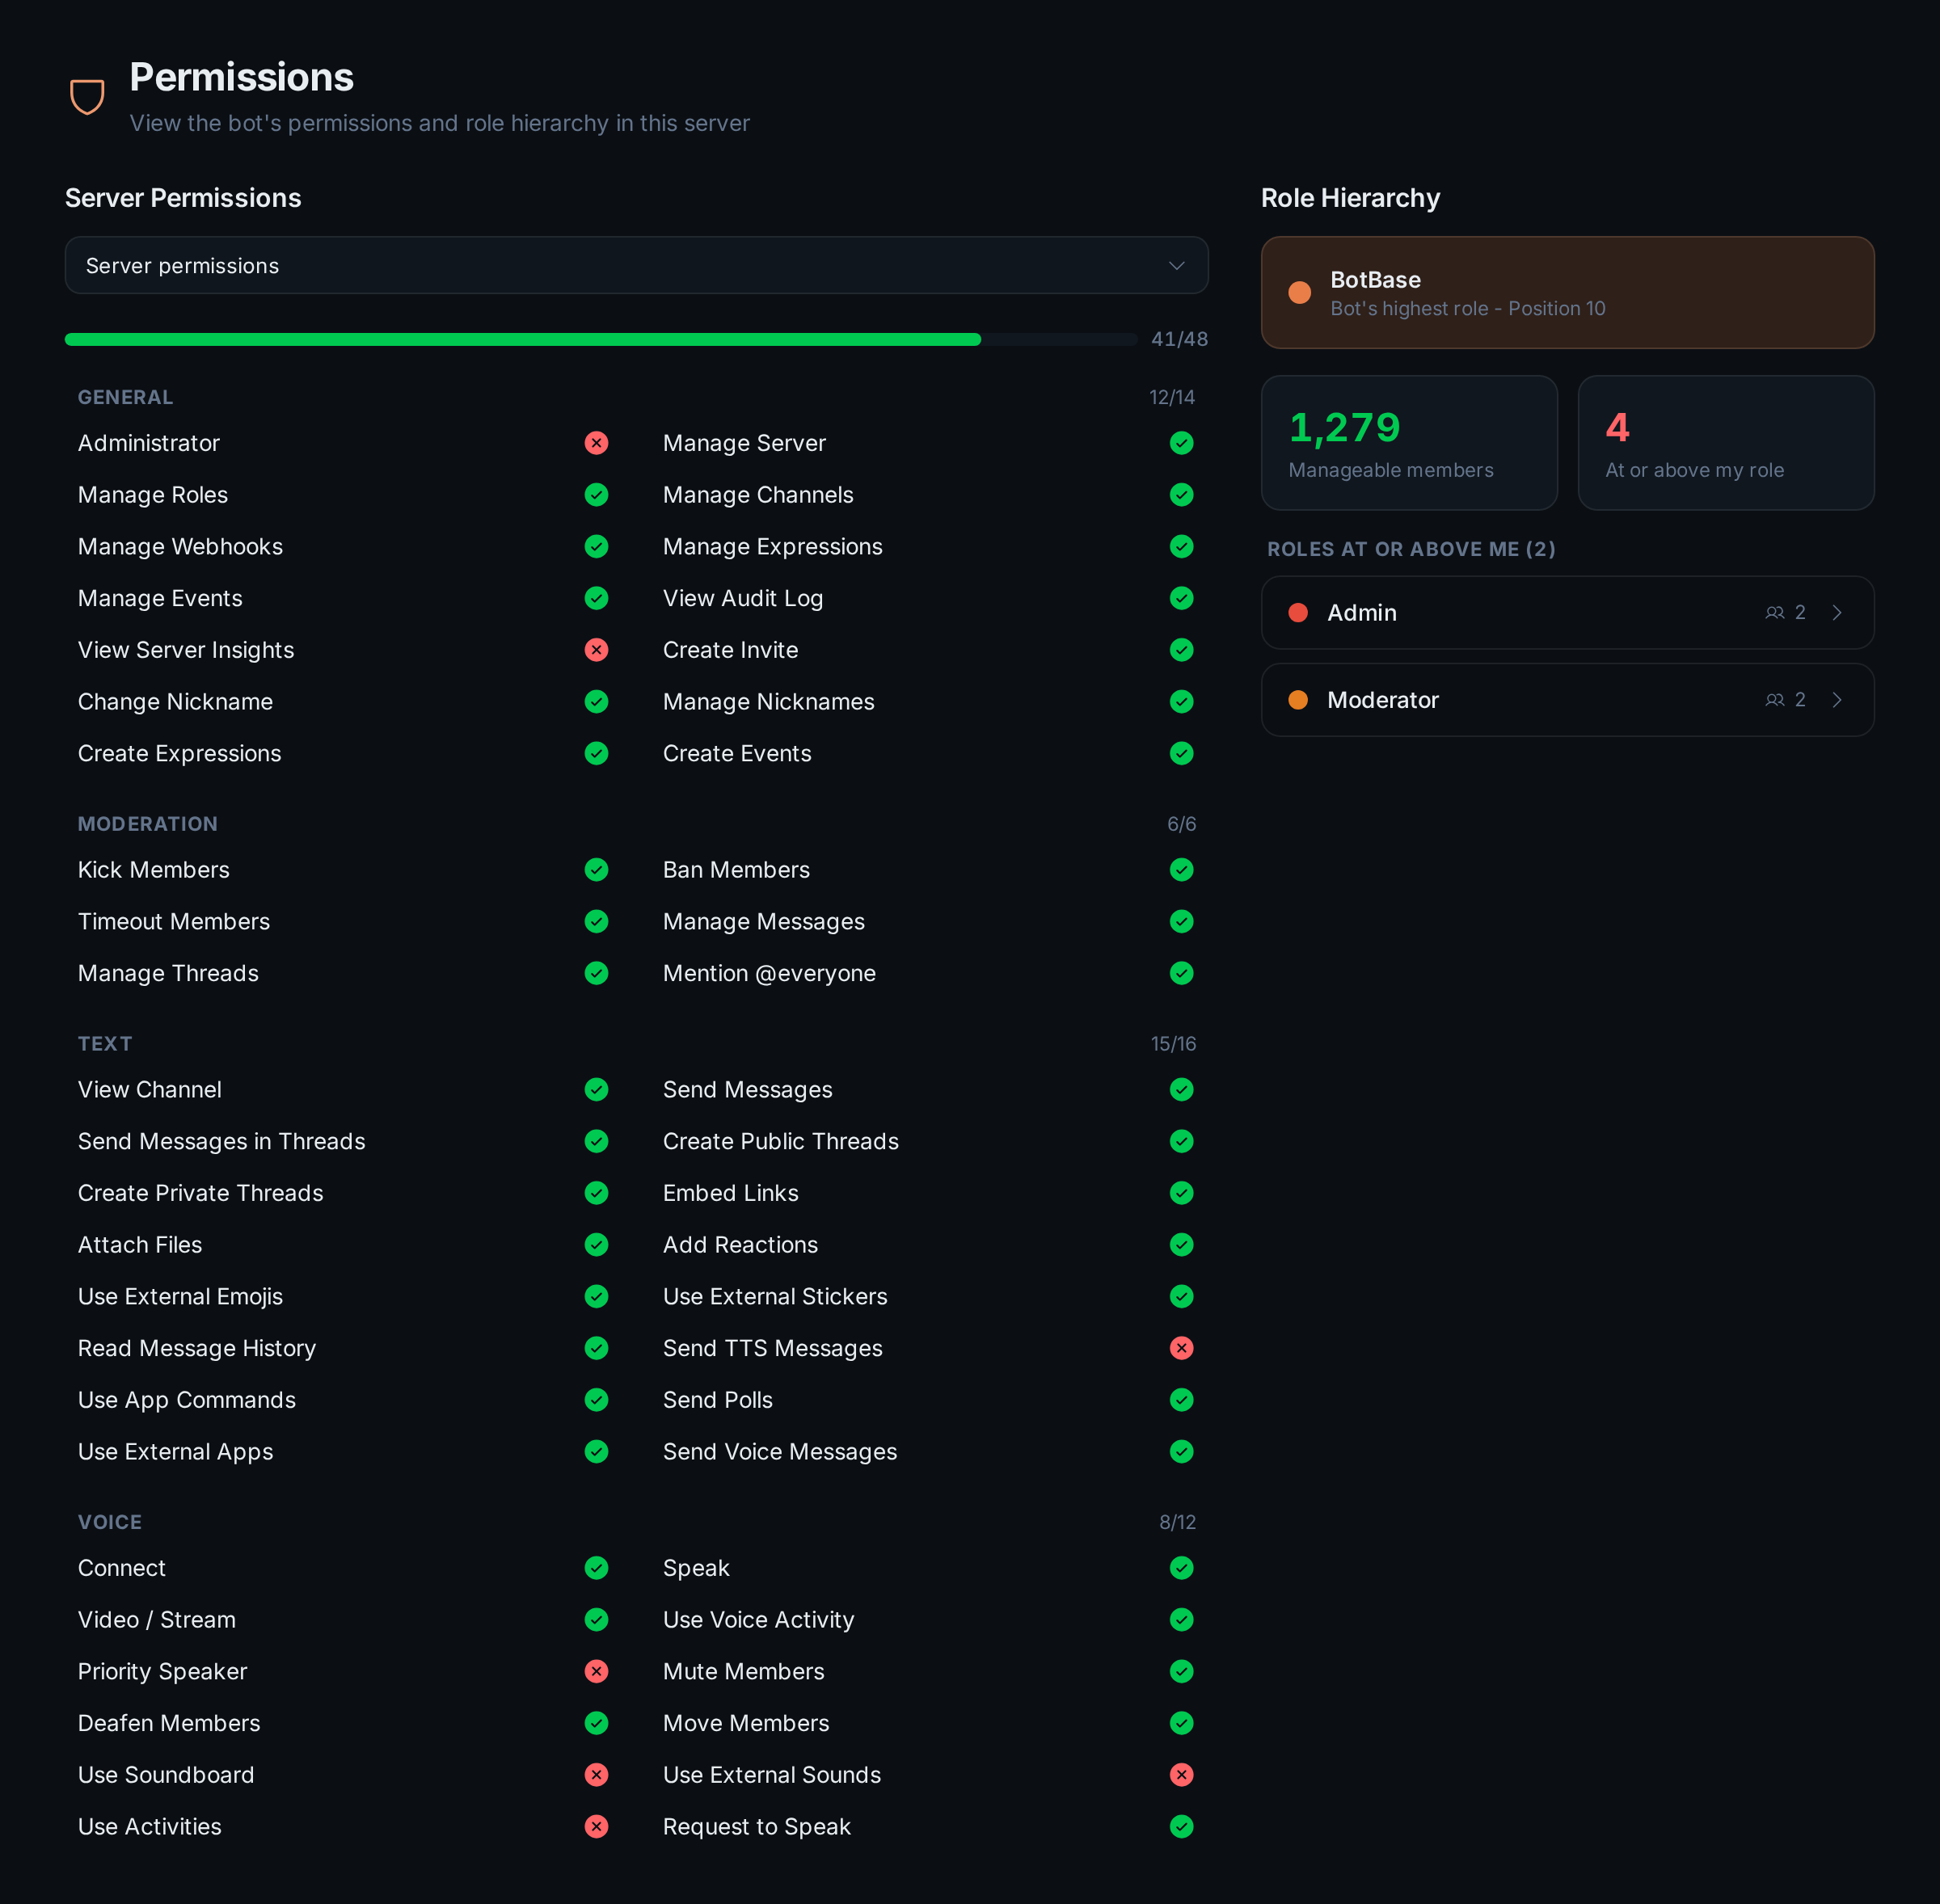Click the red X icon for Administrator
1940x1904 pixels.
(x=596, y=443)
